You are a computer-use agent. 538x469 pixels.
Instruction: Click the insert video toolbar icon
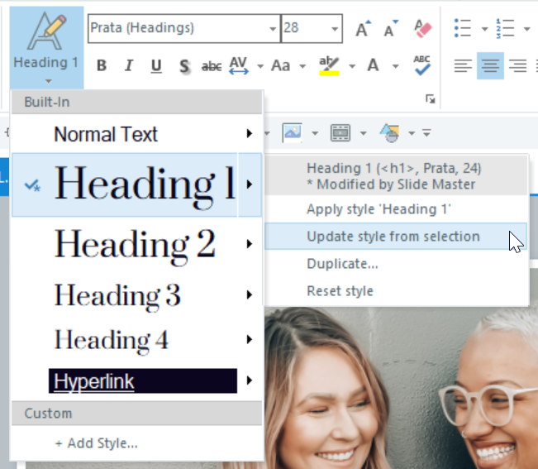[340, 132]
